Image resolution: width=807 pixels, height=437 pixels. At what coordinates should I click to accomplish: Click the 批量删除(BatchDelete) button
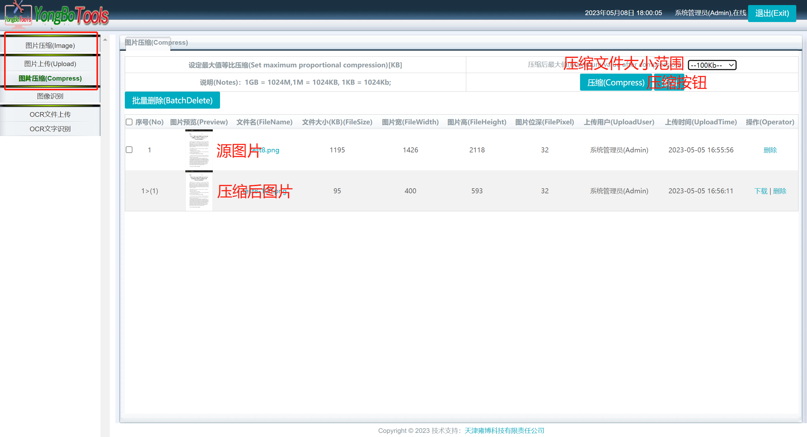(x=172, y=100)
